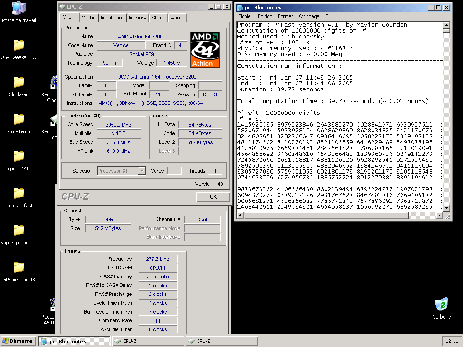Switch to the Mainboard tab in CPU-Z

[x=112, y=18]
